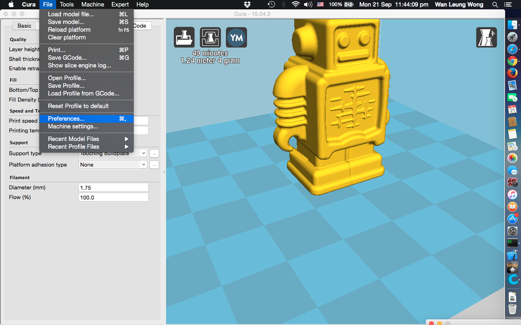Screen dimensions: 521x325
Task: Choose Load model file... menu entry
Action: pyautogui.click(x=87, y=14)
